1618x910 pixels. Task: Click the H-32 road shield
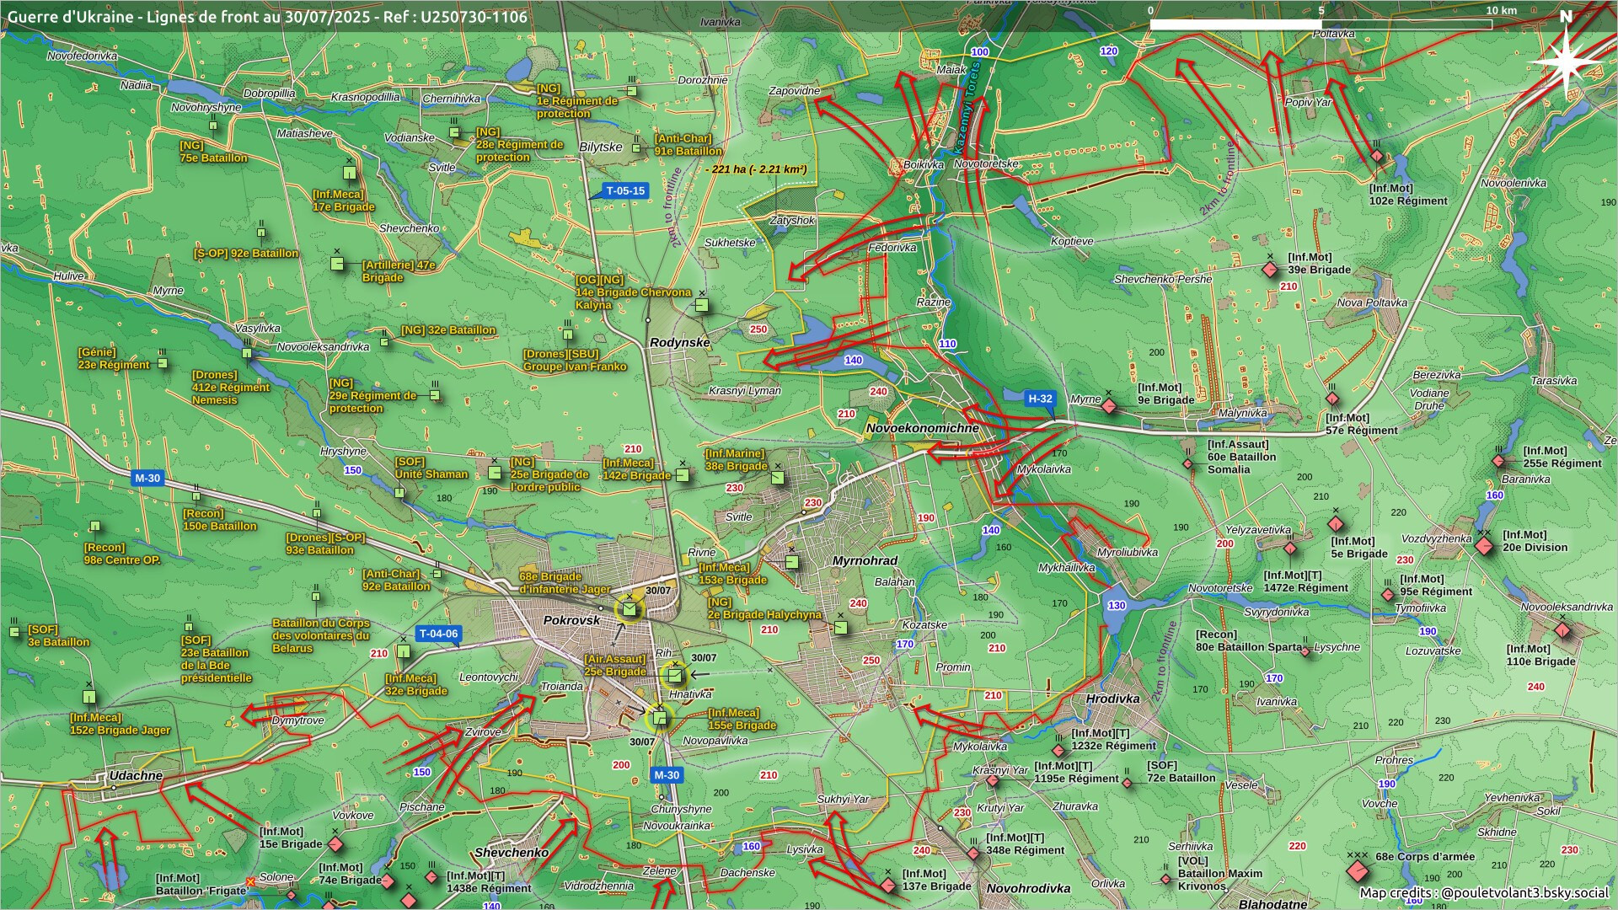coord(1040,399)
